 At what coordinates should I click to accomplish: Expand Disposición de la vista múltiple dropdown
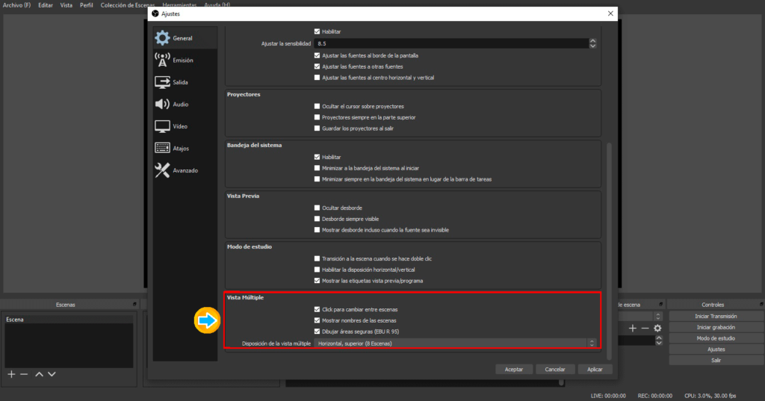pyautogui.click(x=456, y=344)
